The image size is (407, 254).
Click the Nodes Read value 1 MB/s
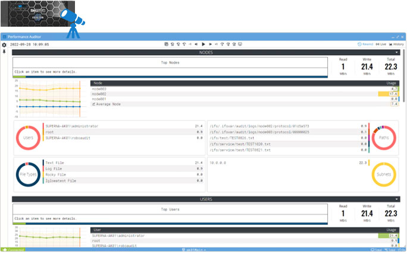343,66
